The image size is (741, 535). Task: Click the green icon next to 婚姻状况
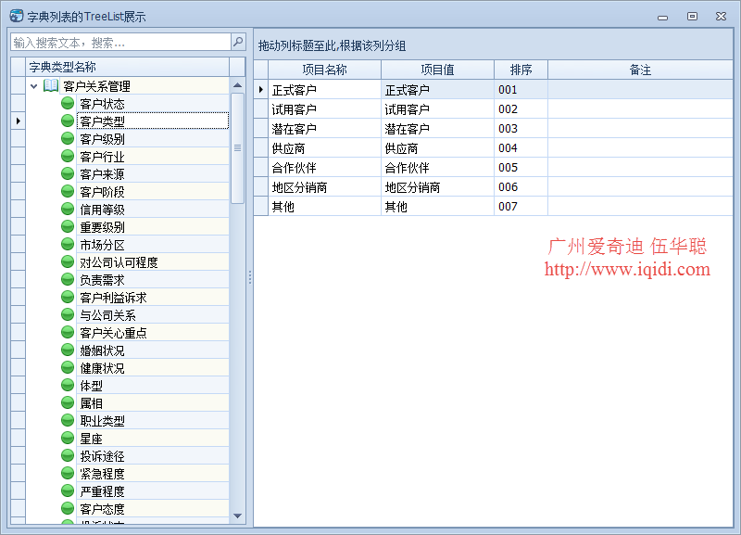pos(68,350)
